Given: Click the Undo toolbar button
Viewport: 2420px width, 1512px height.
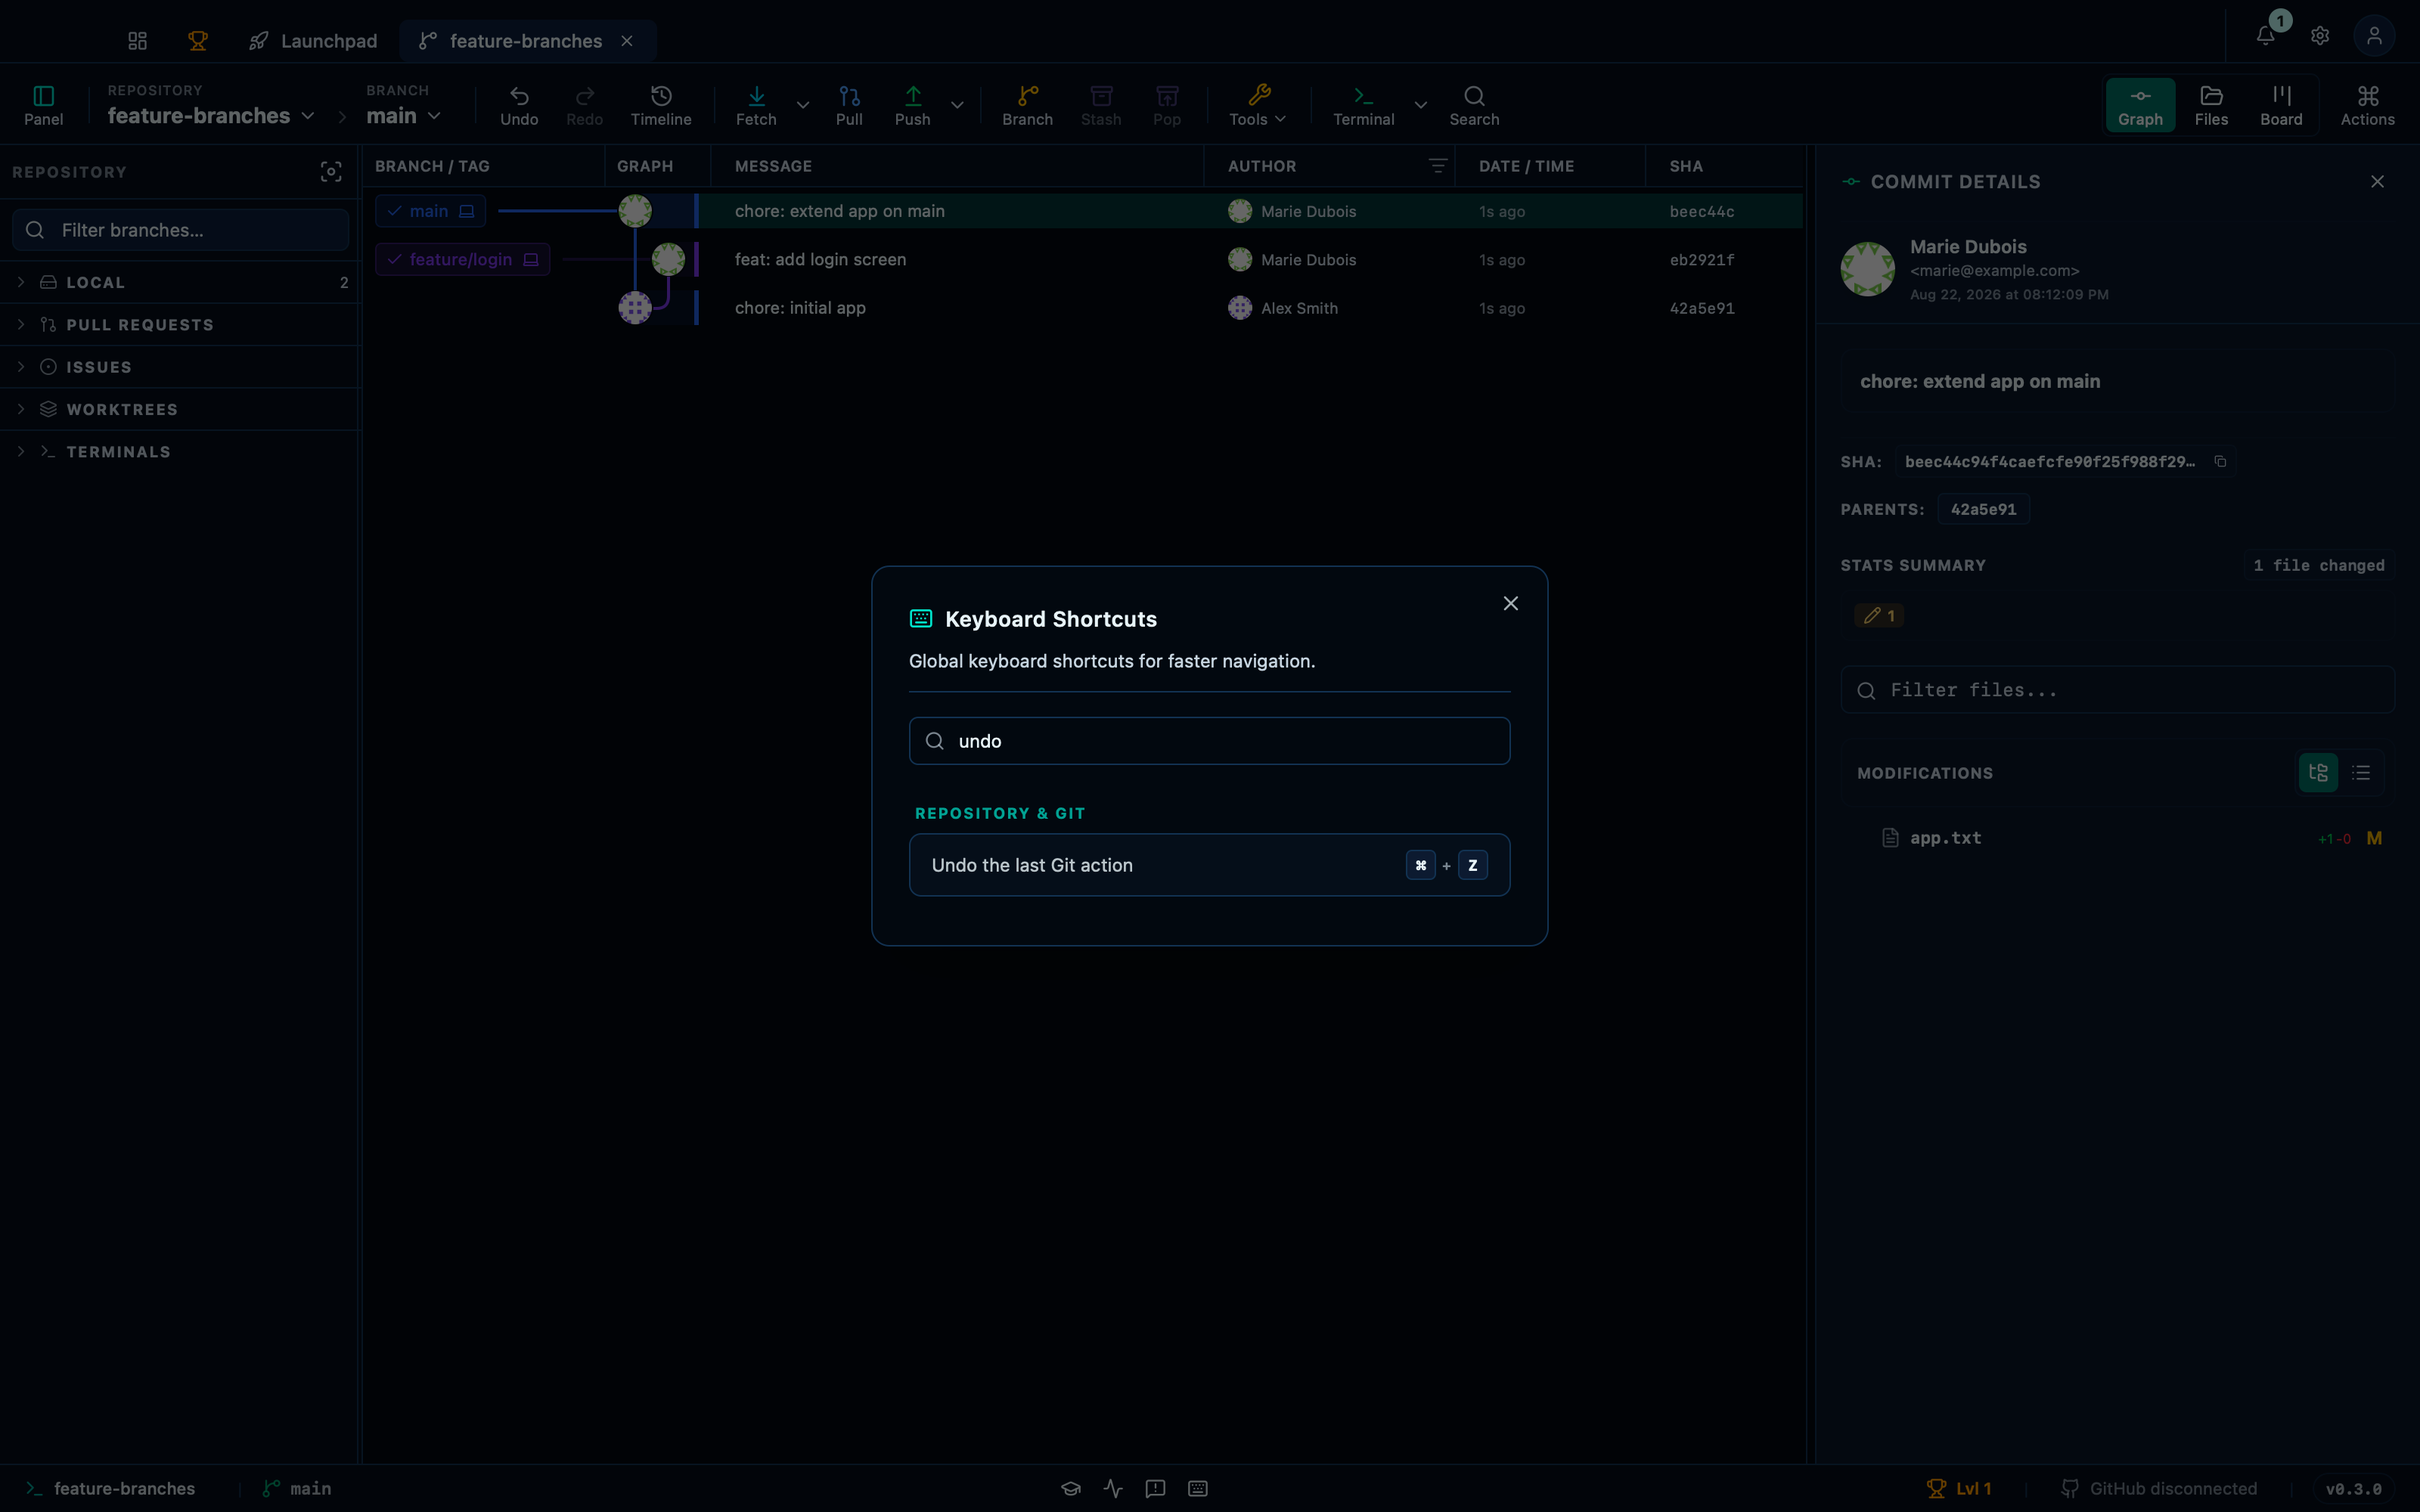Looking at the screenshot, I should 519,105.
